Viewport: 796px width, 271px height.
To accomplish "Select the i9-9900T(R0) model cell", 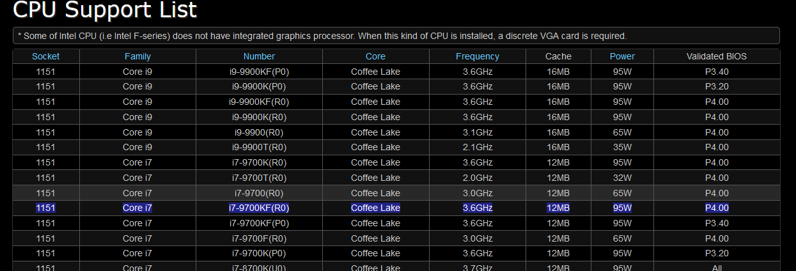I will point(259,147).
